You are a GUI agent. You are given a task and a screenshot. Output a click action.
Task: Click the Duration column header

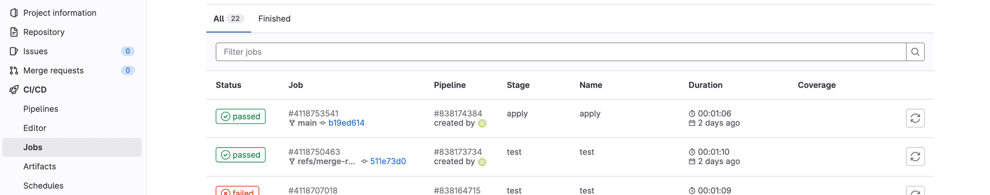tap(705, 85)
